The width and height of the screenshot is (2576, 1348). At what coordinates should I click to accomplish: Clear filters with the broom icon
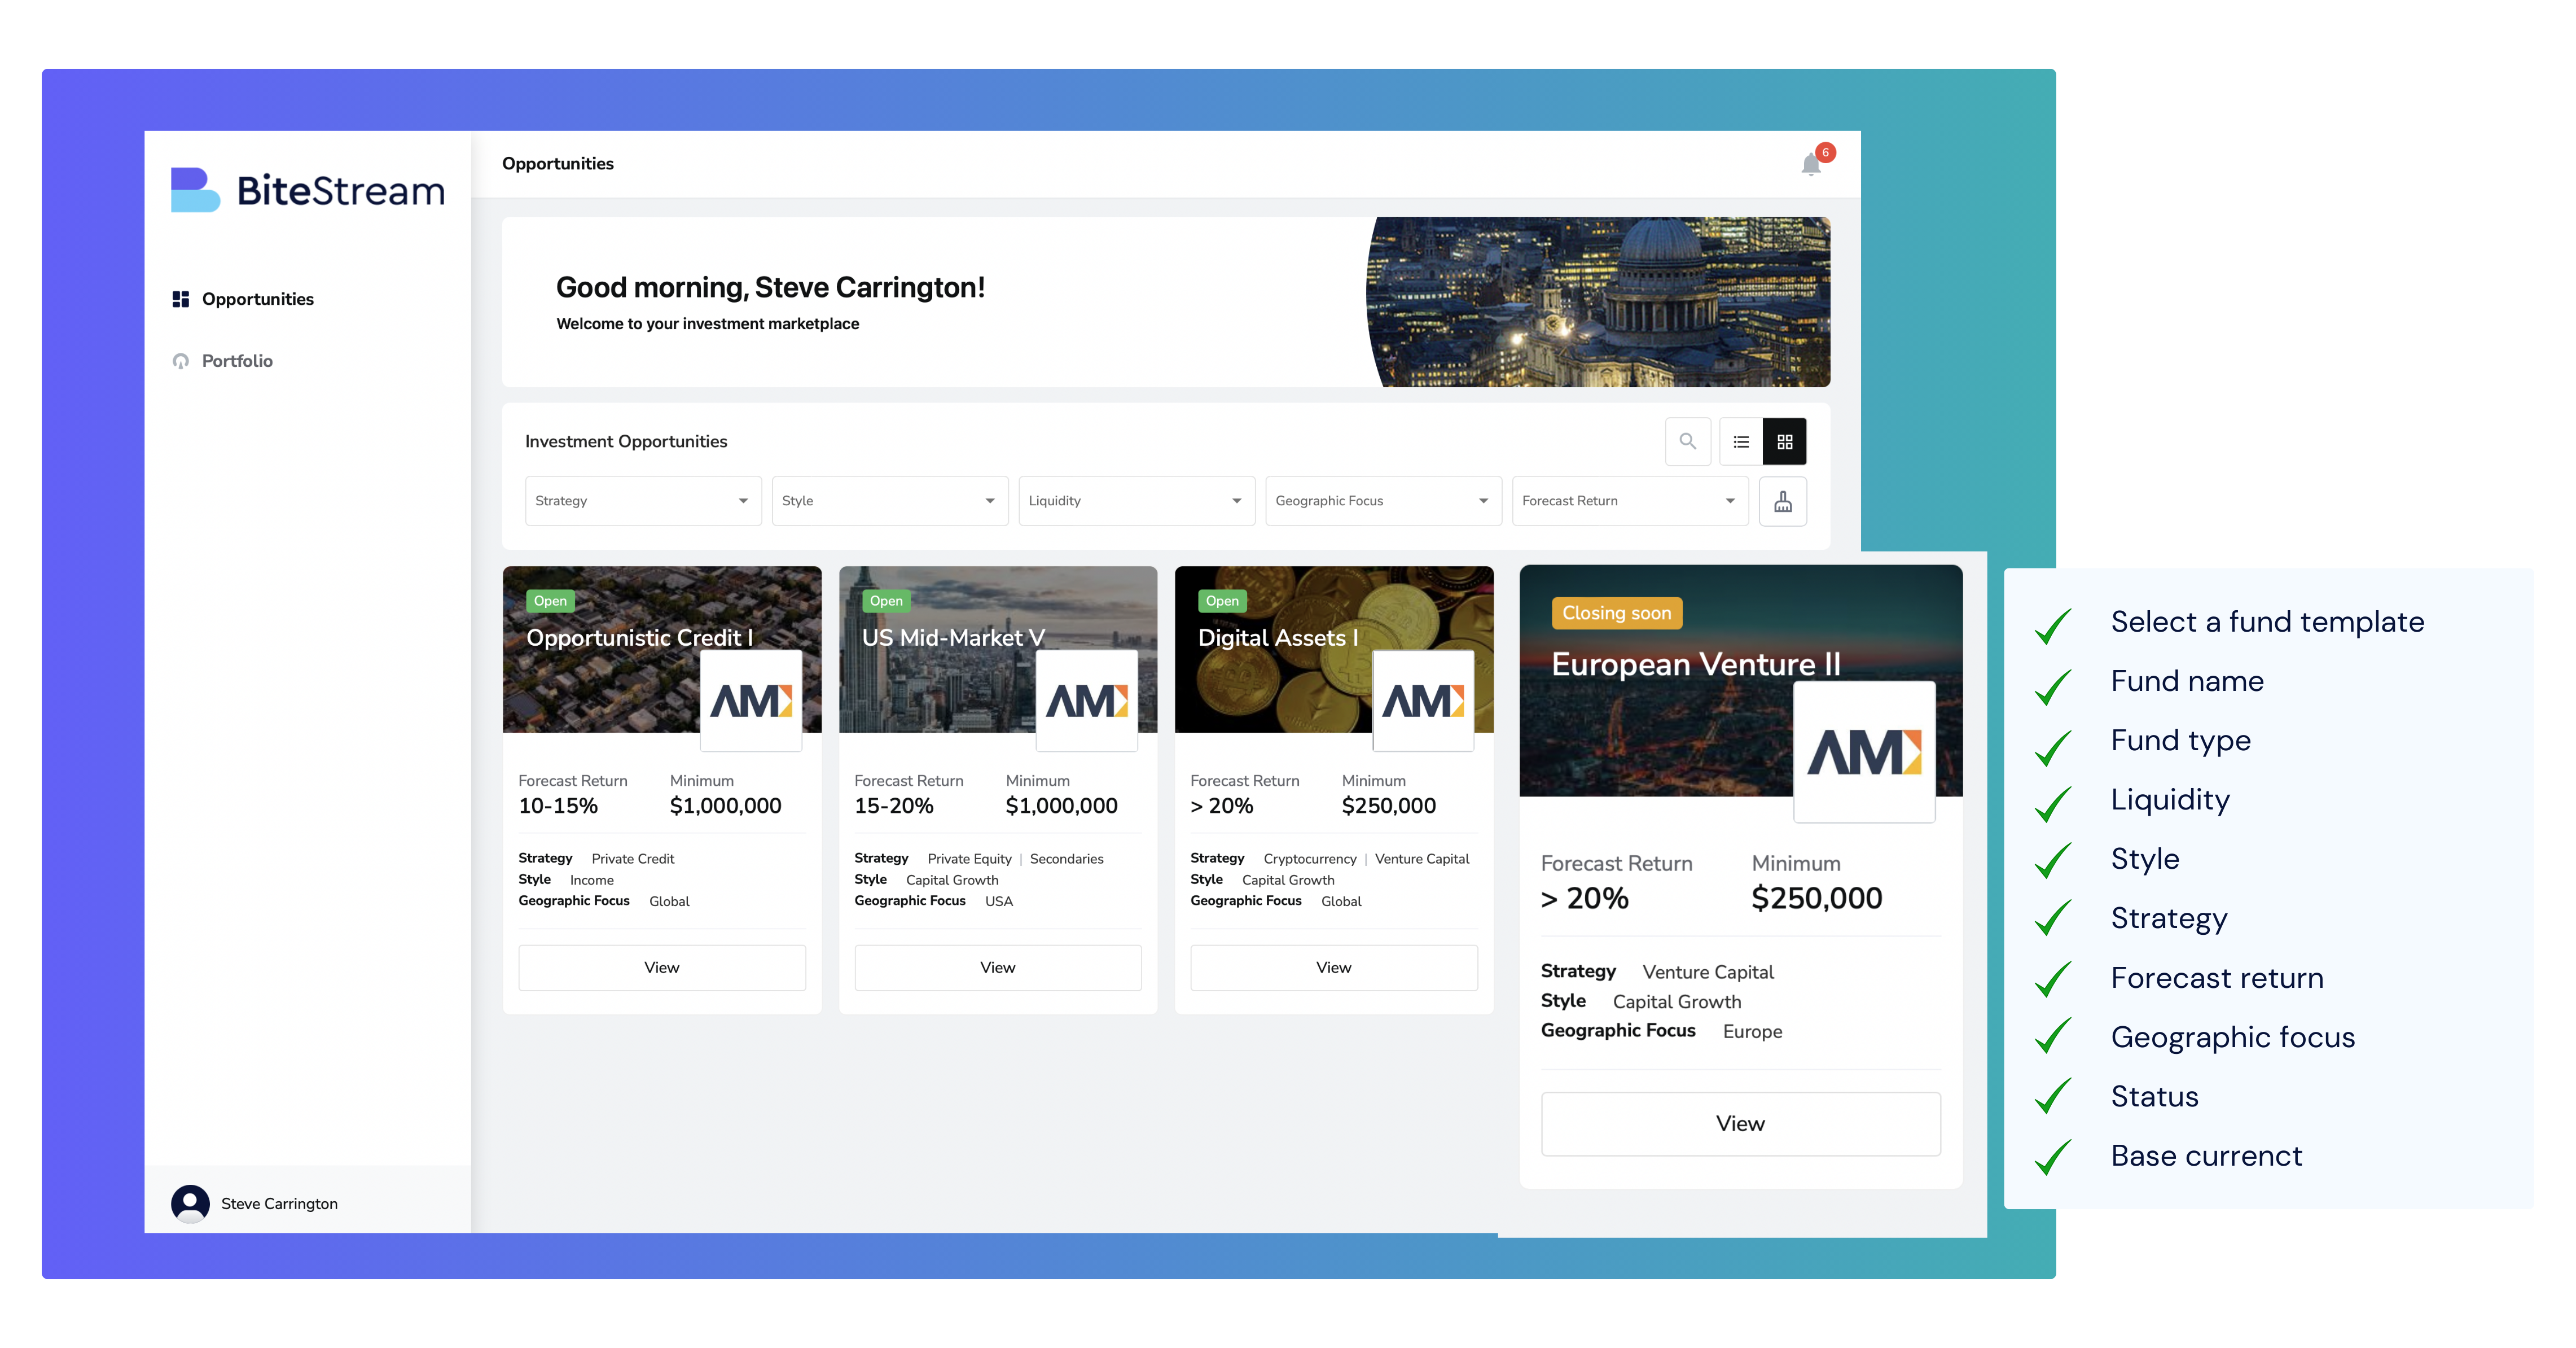[1783, 501]
